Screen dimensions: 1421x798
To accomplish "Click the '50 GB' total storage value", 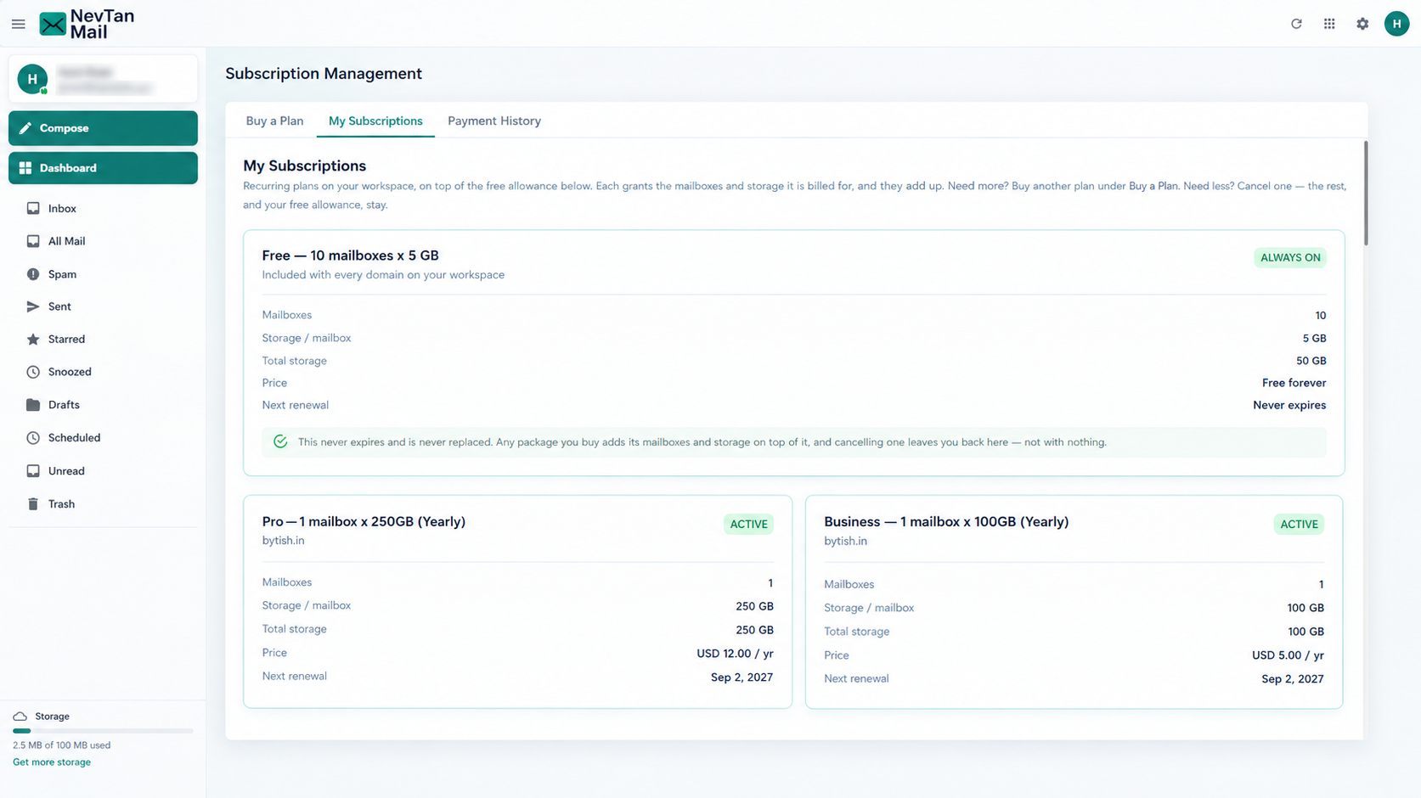I will pyautogui.click(x=1311, y=361).
